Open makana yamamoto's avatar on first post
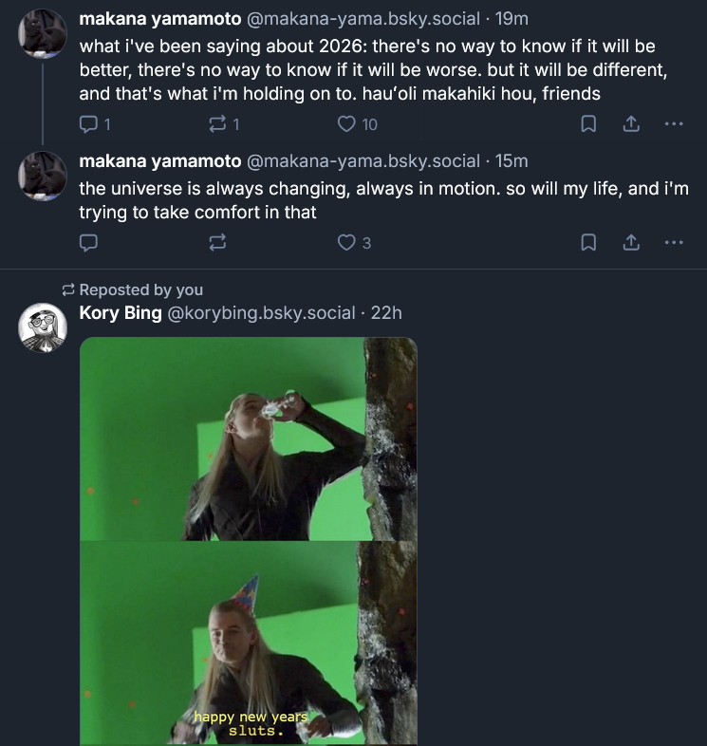Viewport: 707px width, 746px height. pyautogui.click(x=43, y=34)
